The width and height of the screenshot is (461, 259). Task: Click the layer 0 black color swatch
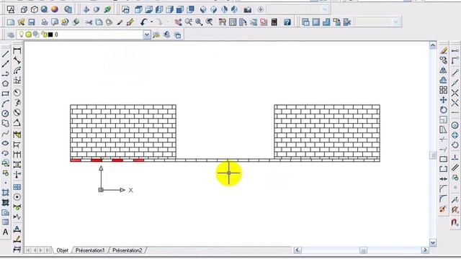click(x=50, y=35)
